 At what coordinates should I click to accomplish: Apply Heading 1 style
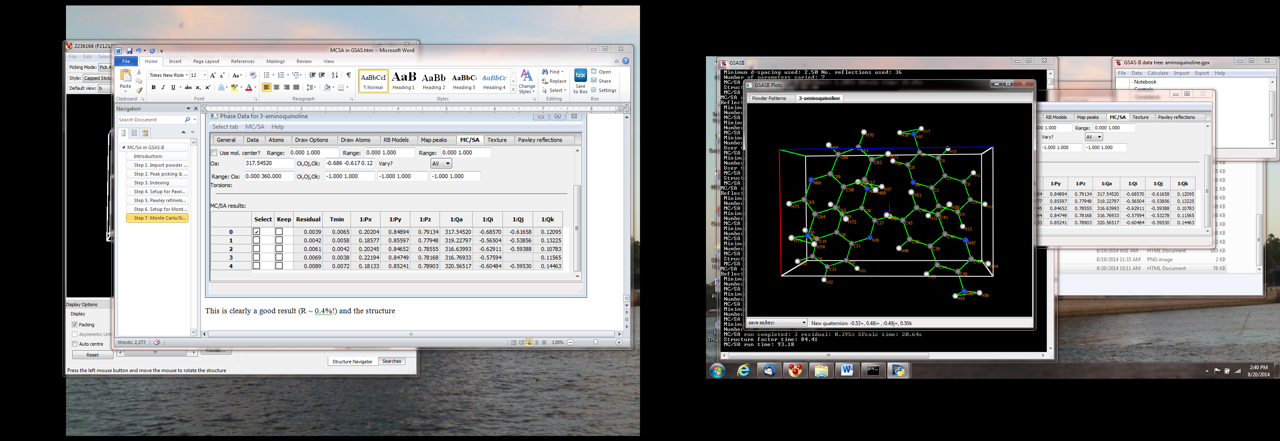pos(403,81)
